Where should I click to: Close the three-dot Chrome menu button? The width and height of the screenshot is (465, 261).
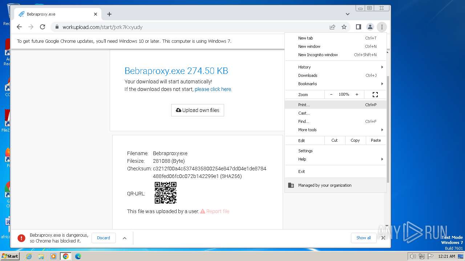point(382,27)
